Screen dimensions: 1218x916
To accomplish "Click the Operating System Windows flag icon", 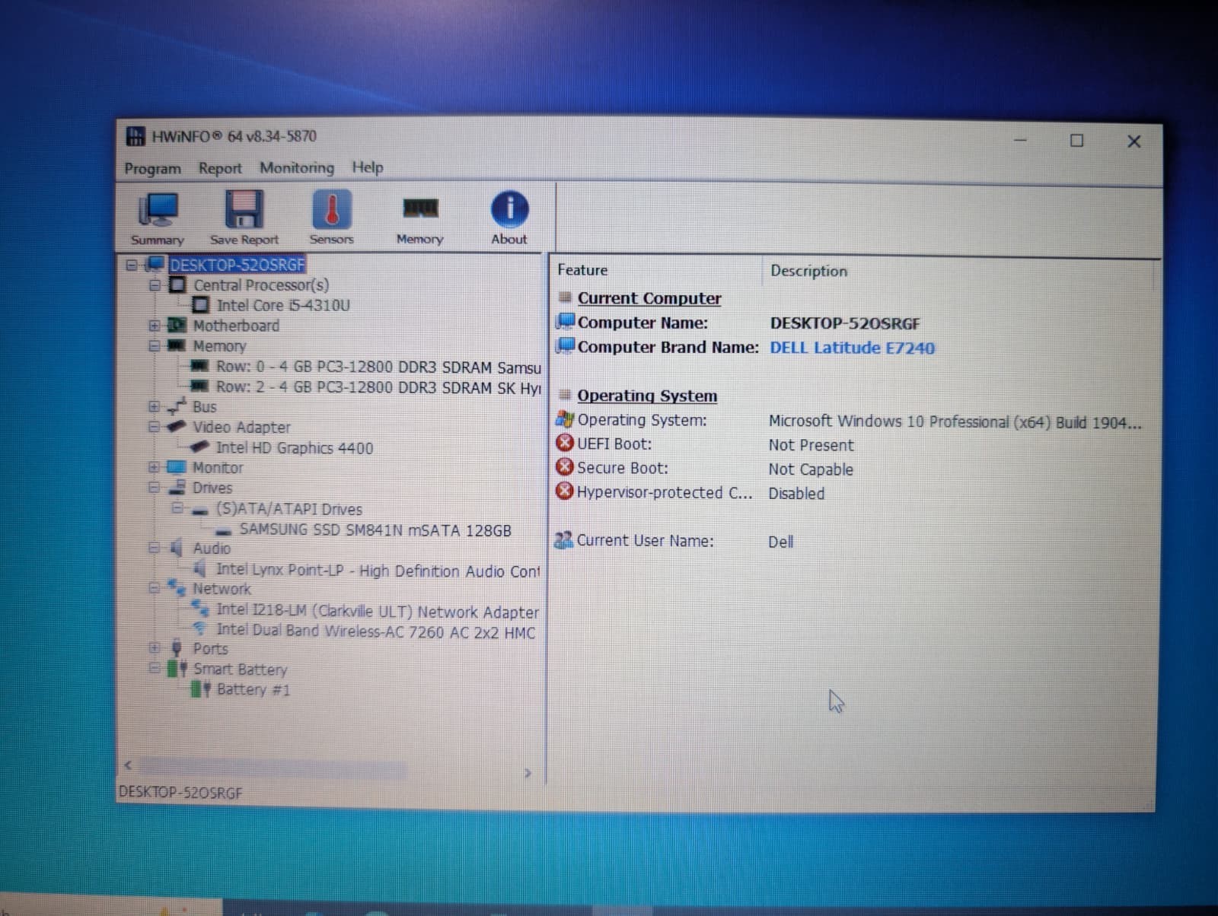I will 565,418.
